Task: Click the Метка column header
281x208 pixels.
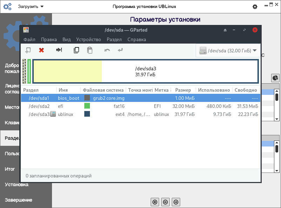Action: 162,90
